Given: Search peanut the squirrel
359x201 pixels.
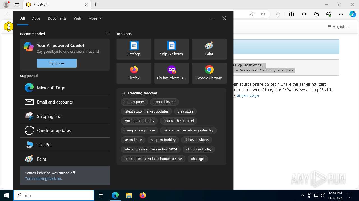Looking at the screenshot, I should (178, 121).
